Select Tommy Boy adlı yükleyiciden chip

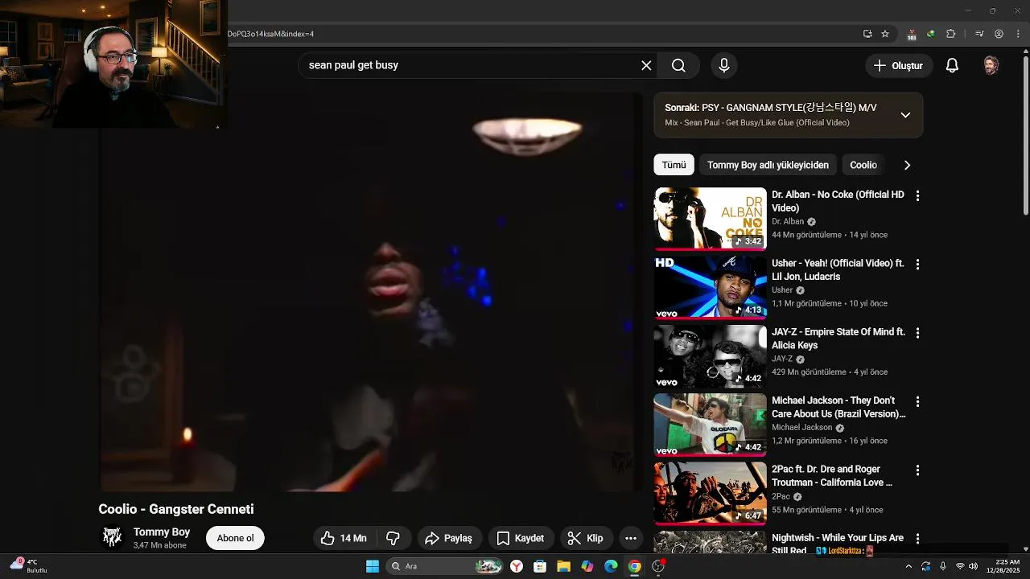(768, 165)
